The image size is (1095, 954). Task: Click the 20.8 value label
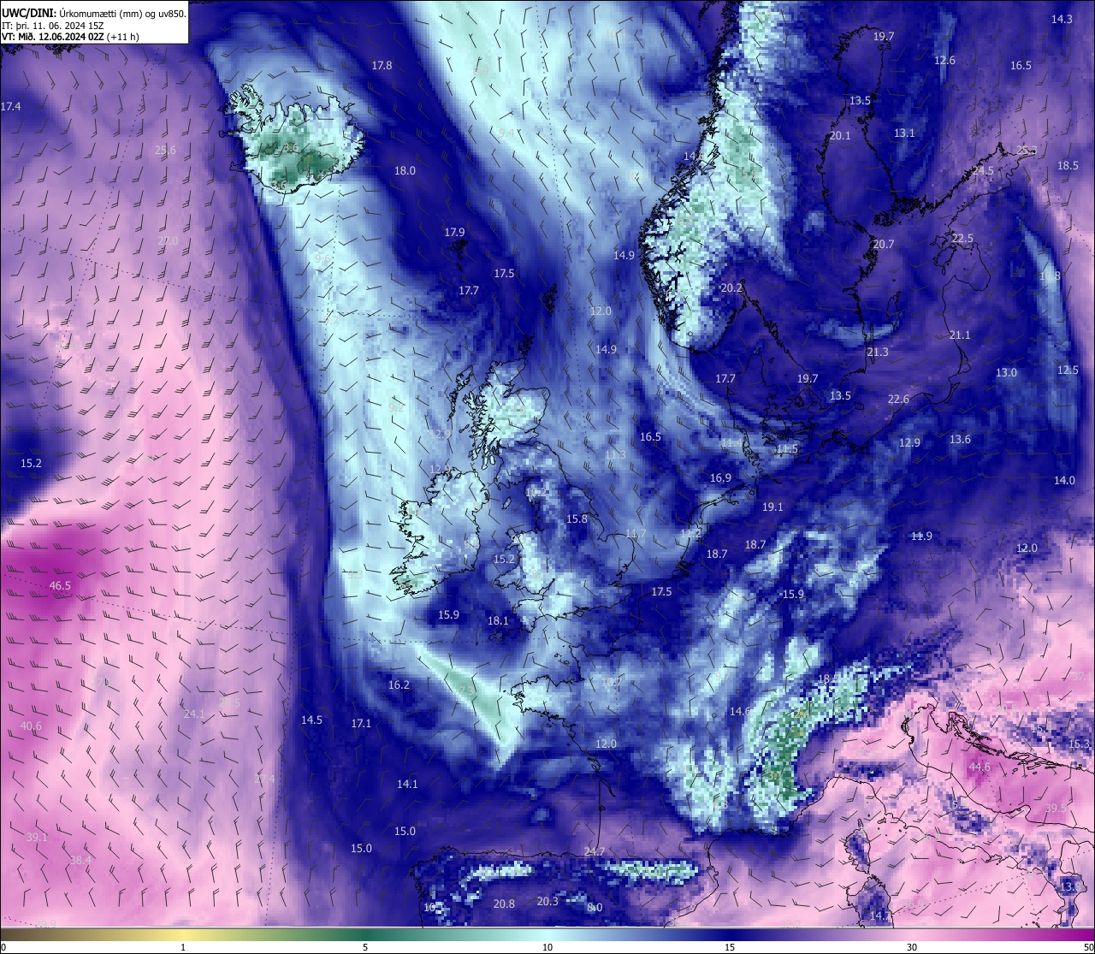[504, 904]
